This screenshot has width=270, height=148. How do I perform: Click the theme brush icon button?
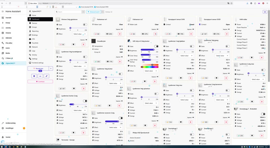tap(46, 76)
